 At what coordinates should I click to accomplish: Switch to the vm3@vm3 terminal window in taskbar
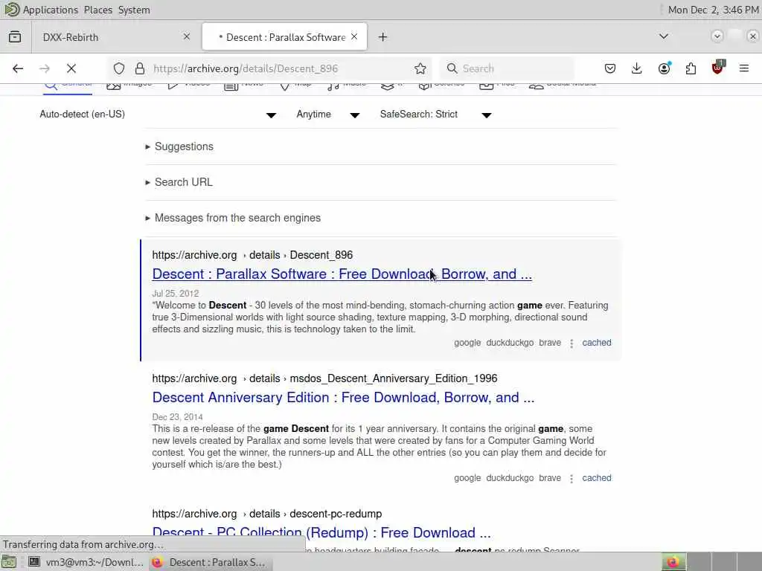85,562
